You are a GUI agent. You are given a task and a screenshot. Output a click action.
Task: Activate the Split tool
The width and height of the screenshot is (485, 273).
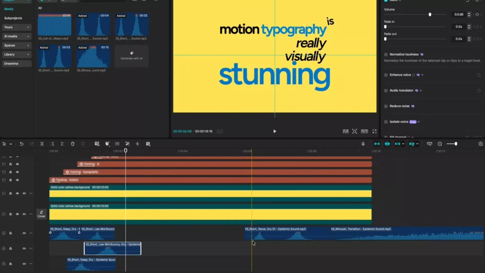(x=43, y=144)
